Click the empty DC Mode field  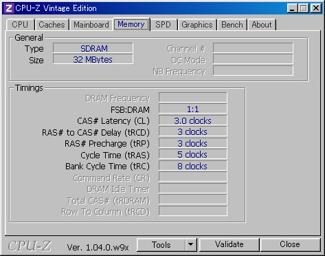click(253, 59)
